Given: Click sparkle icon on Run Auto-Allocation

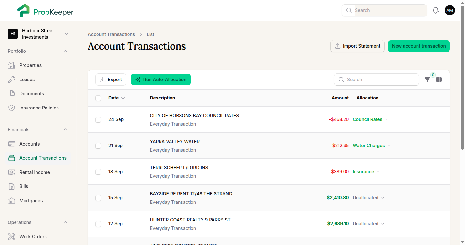Looking at the screenshot, I should [x=138, y=80].
